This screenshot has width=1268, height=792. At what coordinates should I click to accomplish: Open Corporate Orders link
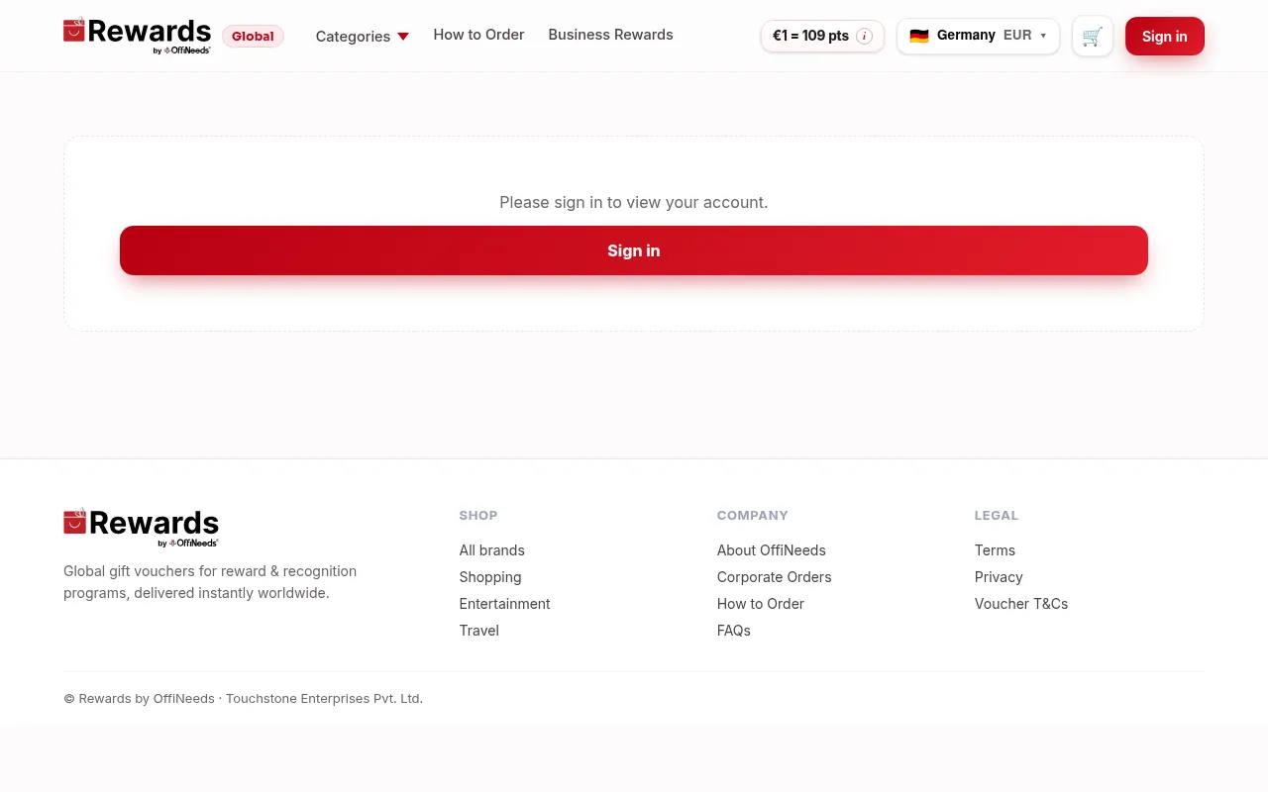tap(774, 577)
